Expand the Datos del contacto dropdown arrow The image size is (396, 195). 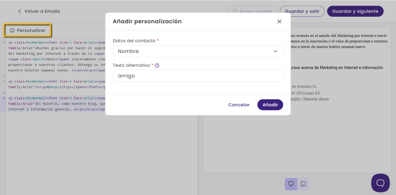(x=275, y=51)
